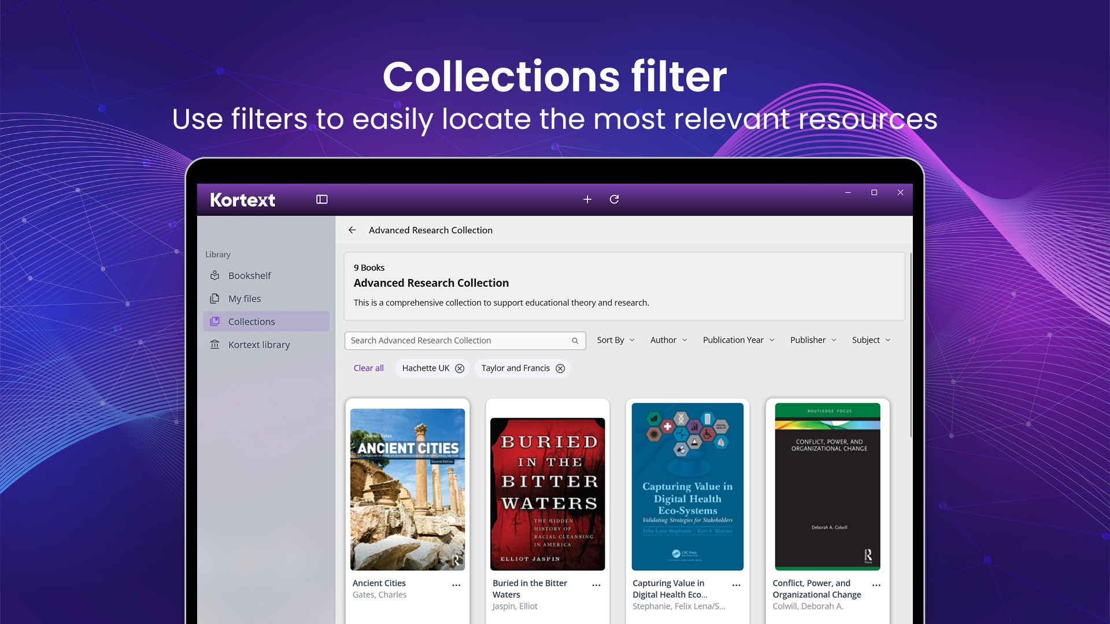Screen dimensions: 1110x624
Task: Open more options for Buried in the Bitter Waters
Action: (596, 585)
